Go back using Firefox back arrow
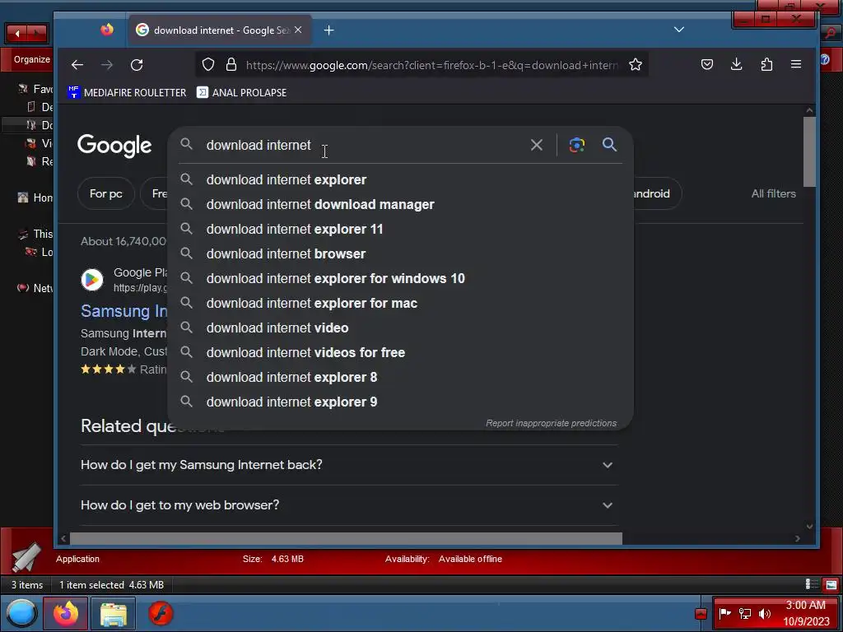Viewport: 843px width, 632px height. 77,65
